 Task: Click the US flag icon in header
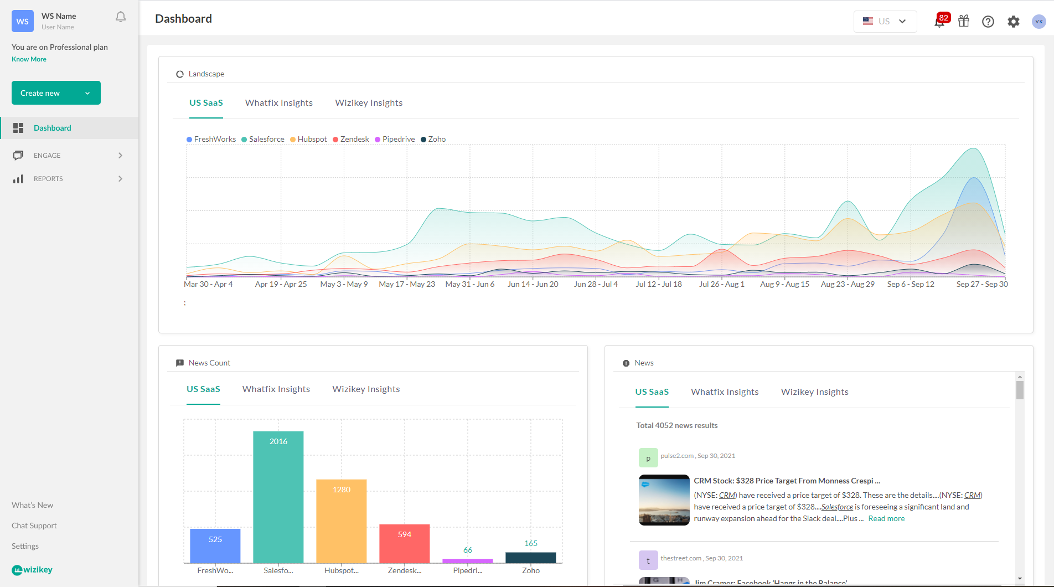click(x=868, y=21)
